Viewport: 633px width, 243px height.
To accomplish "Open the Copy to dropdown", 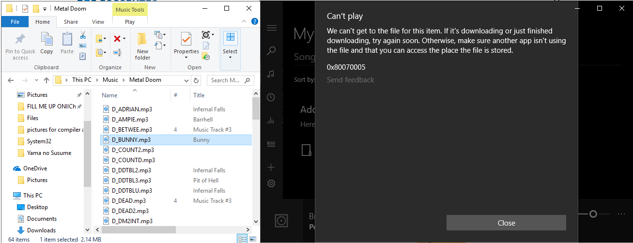I will click(x=101, y=52).
